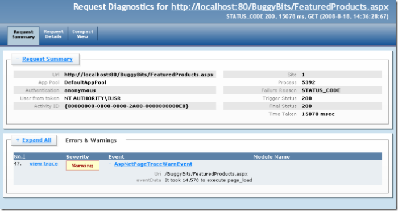
Task: Select the anonymous authentication value
Action: tap(80, 90)
